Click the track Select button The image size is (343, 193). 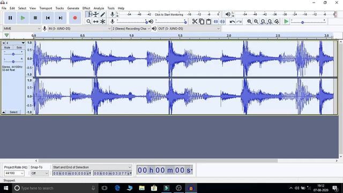[x=13, y=112]
